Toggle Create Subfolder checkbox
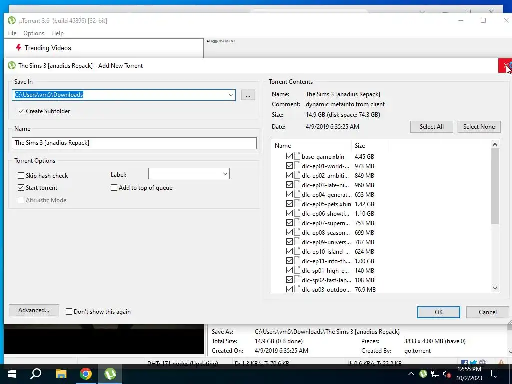Image resolution: width=512 pixels, height=384 pixels. click(21, 111)
